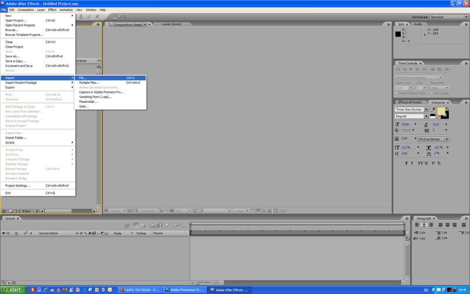Click the Windows start button
This screenshot has height=294, width=470.
coord(14,290)
